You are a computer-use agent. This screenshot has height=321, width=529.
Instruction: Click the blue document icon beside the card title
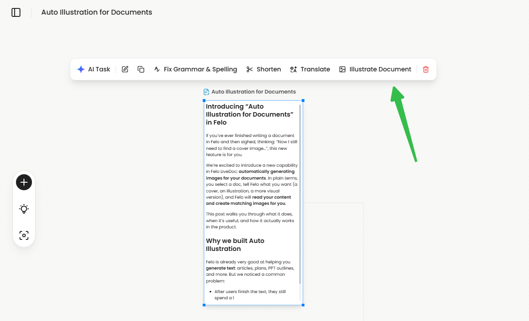(x=206, y=91)
